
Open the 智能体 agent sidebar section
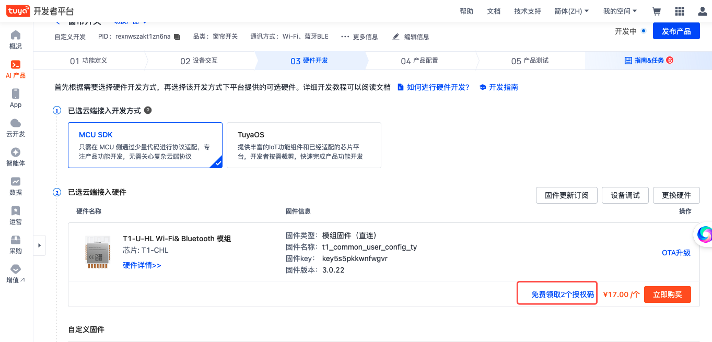[x=16, y=157]
